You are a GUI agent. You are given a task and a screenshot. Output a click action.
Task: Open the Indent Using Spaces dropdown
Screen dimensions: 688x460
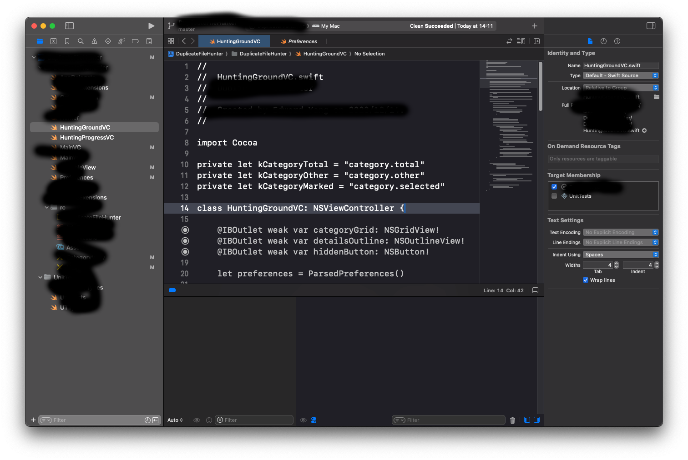coord(621,255)
